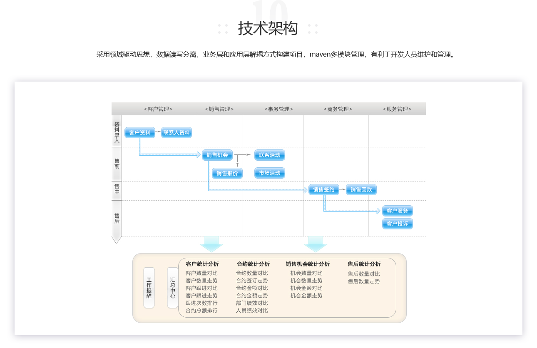The height and width of the screenshot is (348, 537).
Task: Click the 联系活动 node icon
Action: 269,155
